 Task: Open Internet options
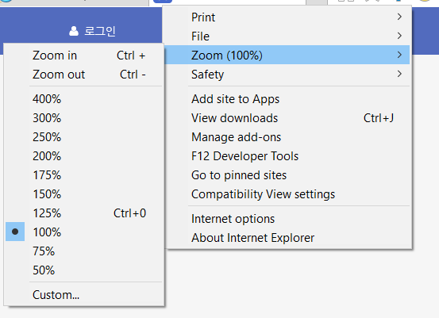click(287, 219)
